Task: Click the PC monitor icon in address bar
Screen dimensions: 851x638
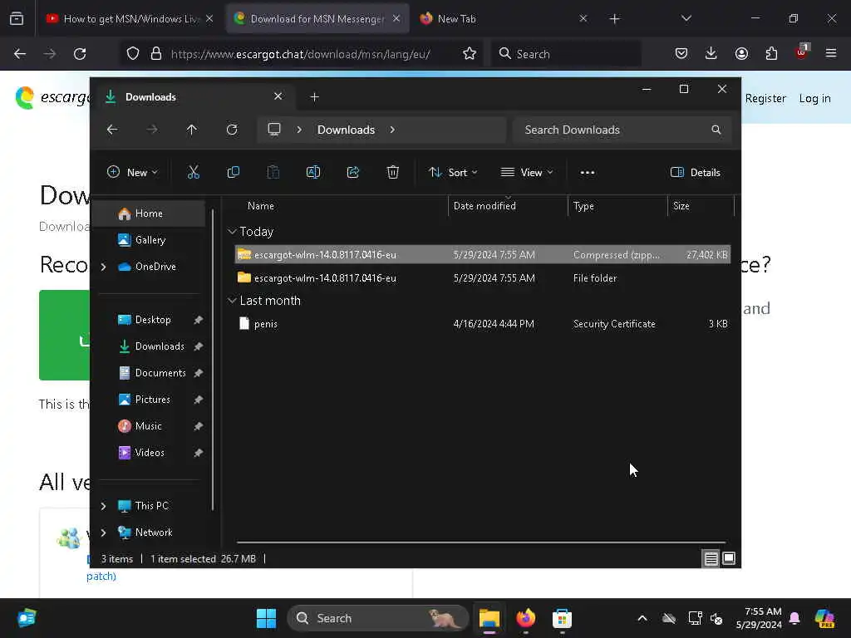Action: (274, 130)
